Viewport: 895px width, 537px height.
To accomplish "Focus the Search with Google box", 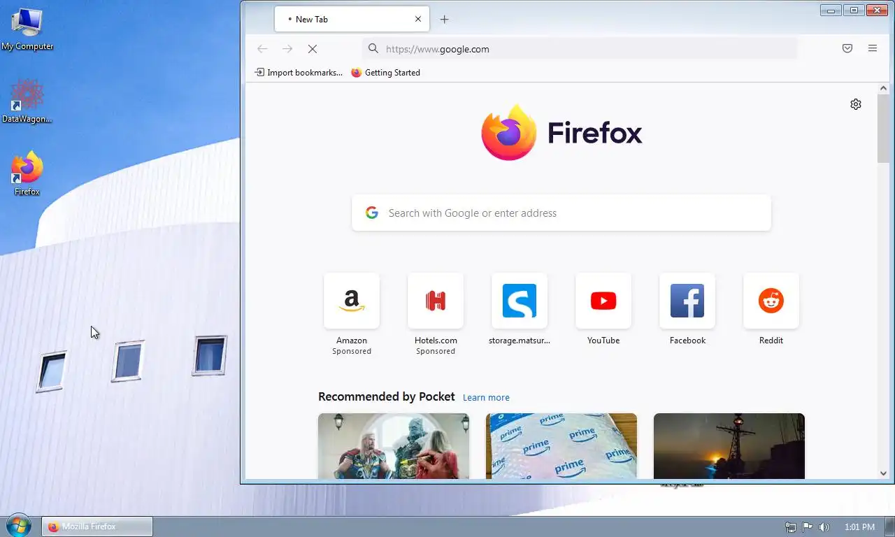I will pyautogui.click(x=561, y=213).
